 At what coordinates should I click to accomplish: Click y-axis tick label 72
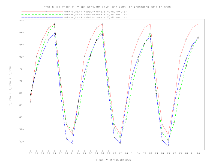22,81
